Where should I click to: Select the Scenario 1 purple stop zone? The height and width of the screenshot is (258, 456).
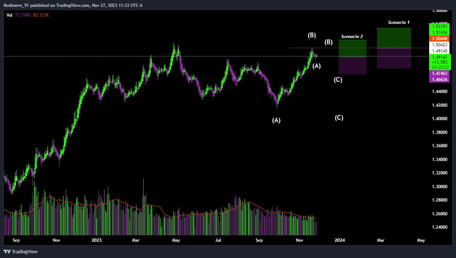(394, 58)
